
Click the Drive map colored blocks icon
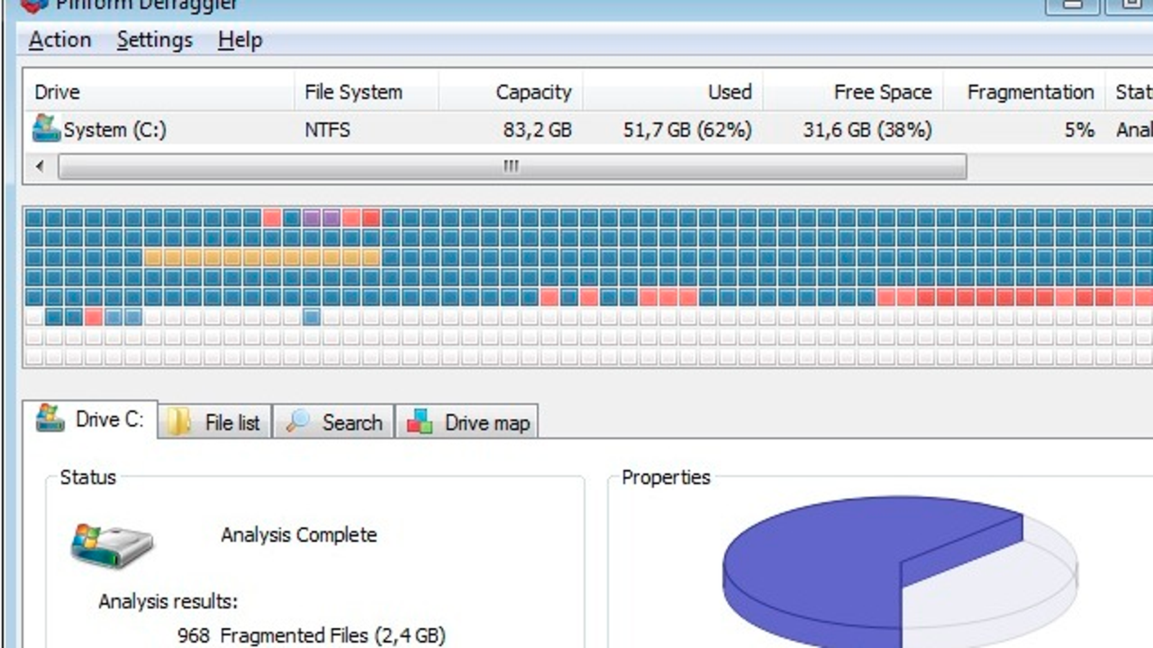coord(419,422)
